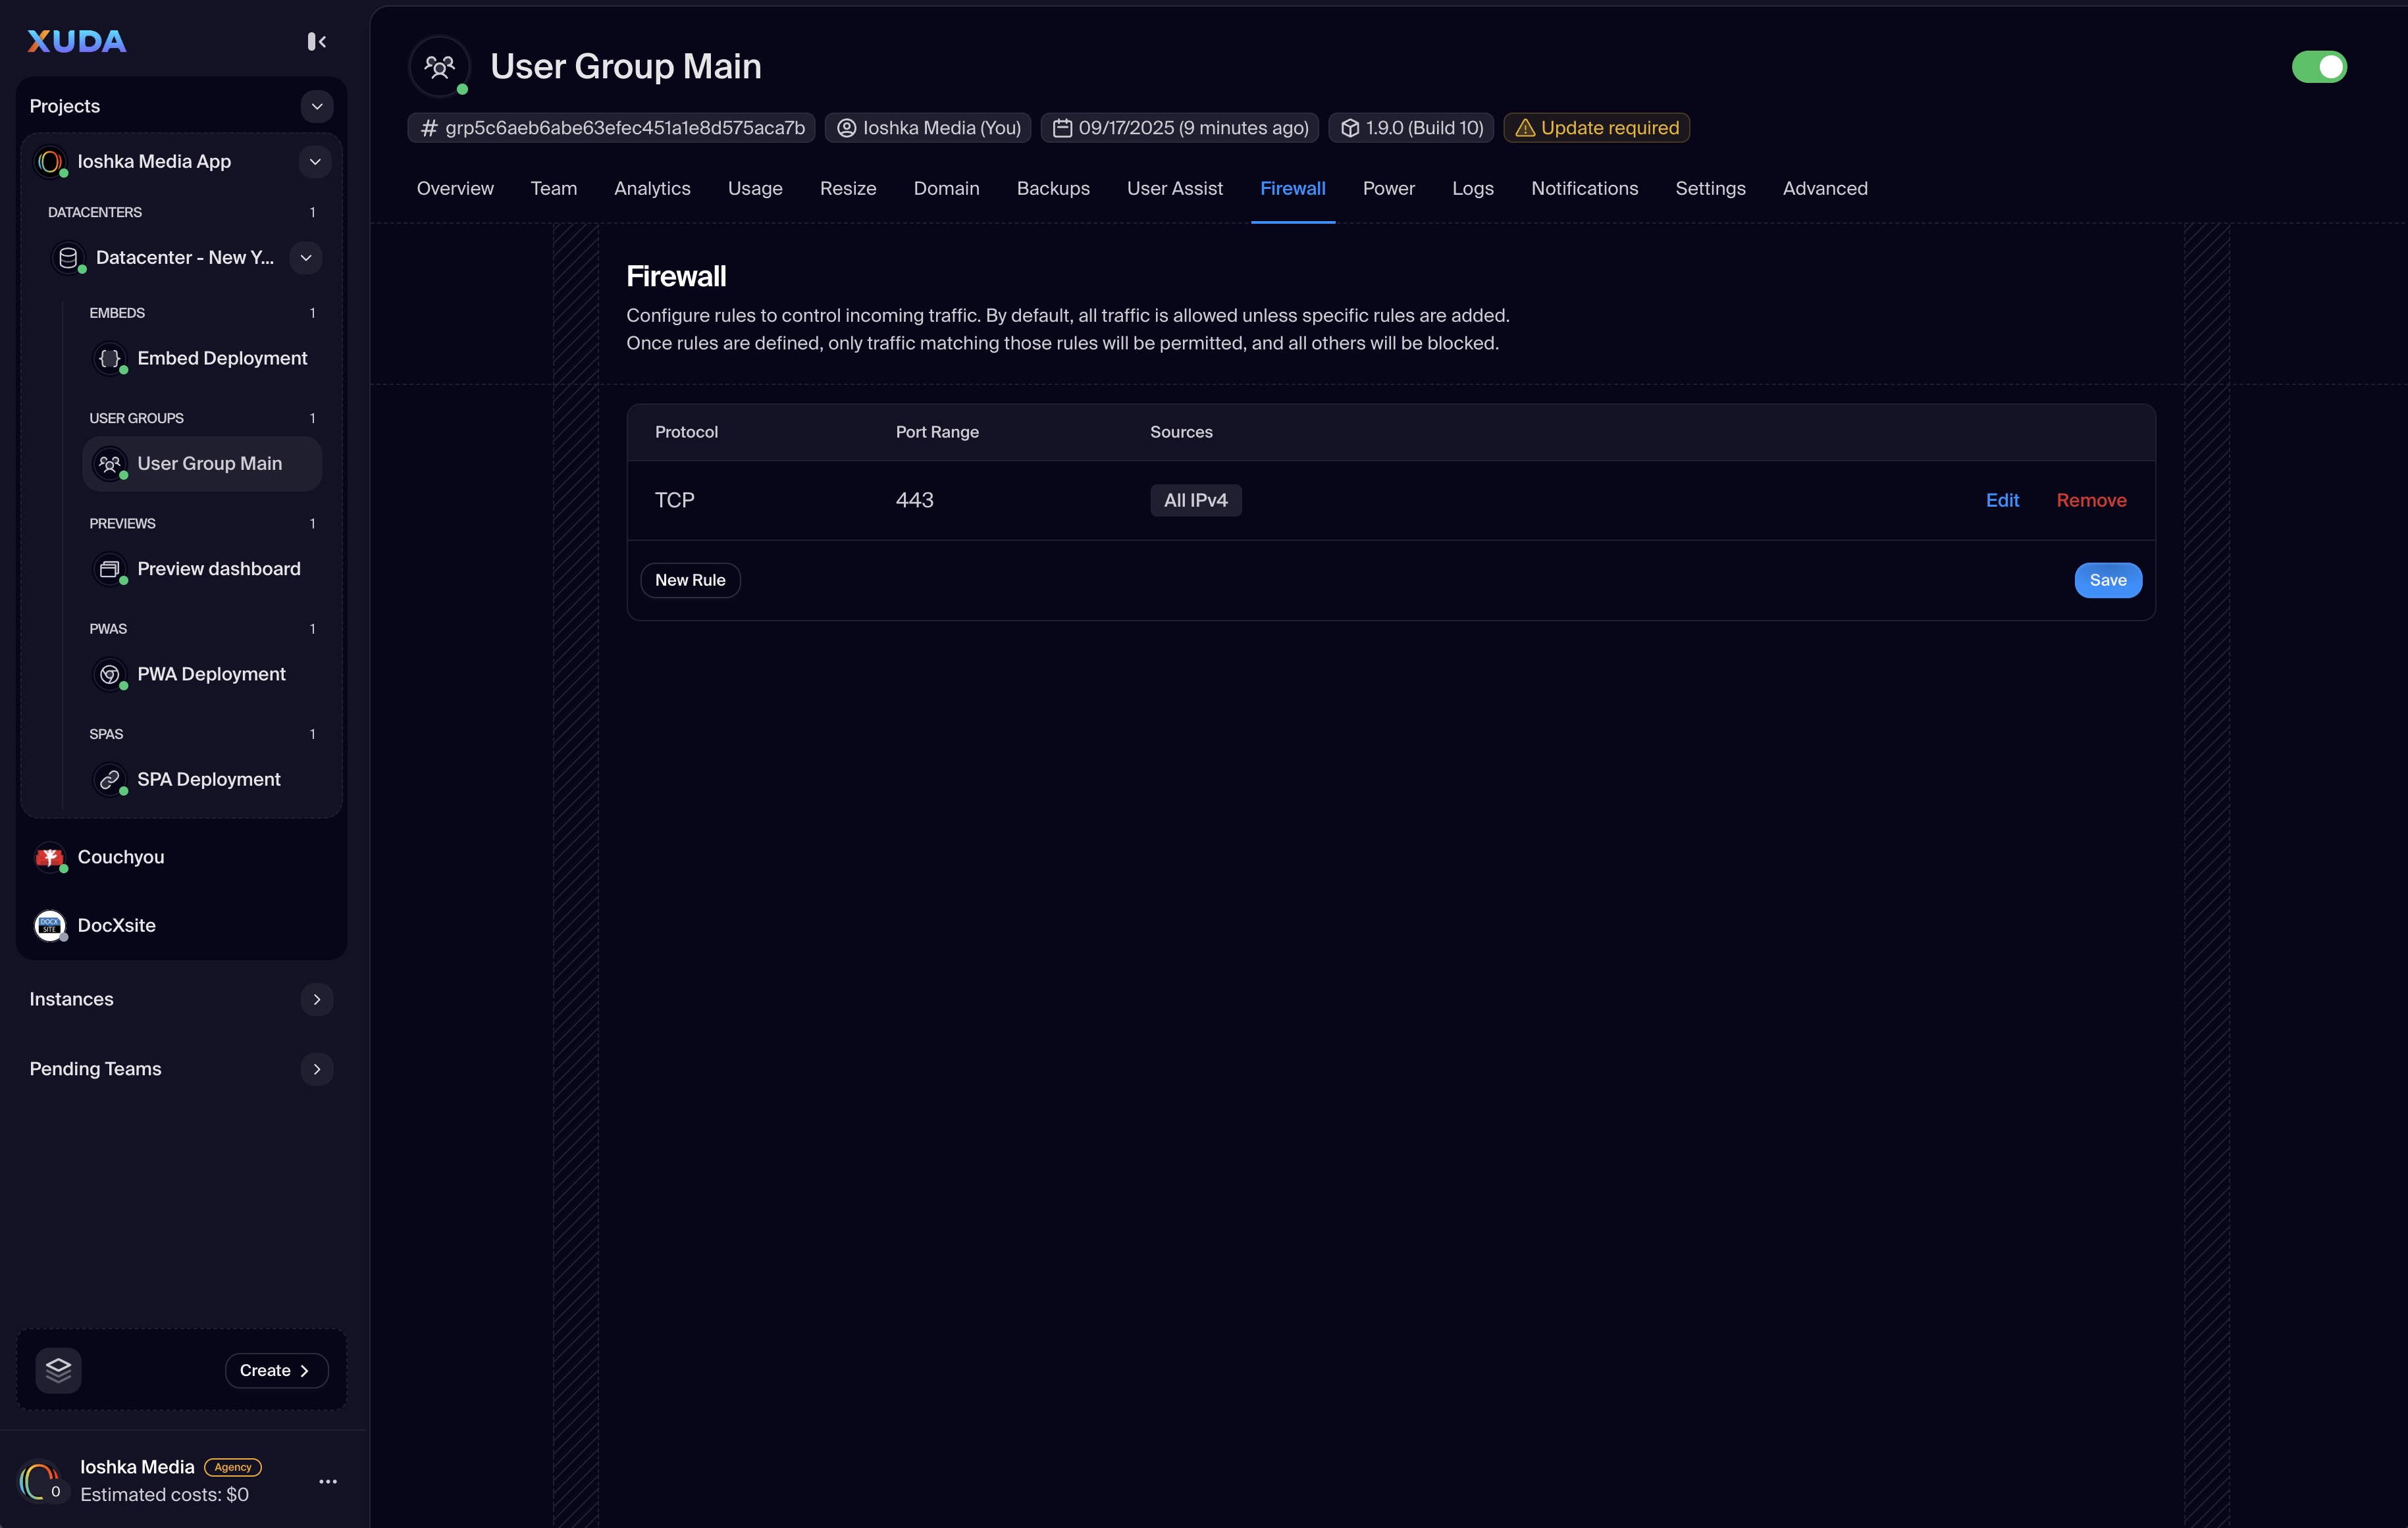The image size is (2408, 1528).
Task: Collapse the sidebar using the panel icon
Action: pyautogui.click(x=316, y=41)
